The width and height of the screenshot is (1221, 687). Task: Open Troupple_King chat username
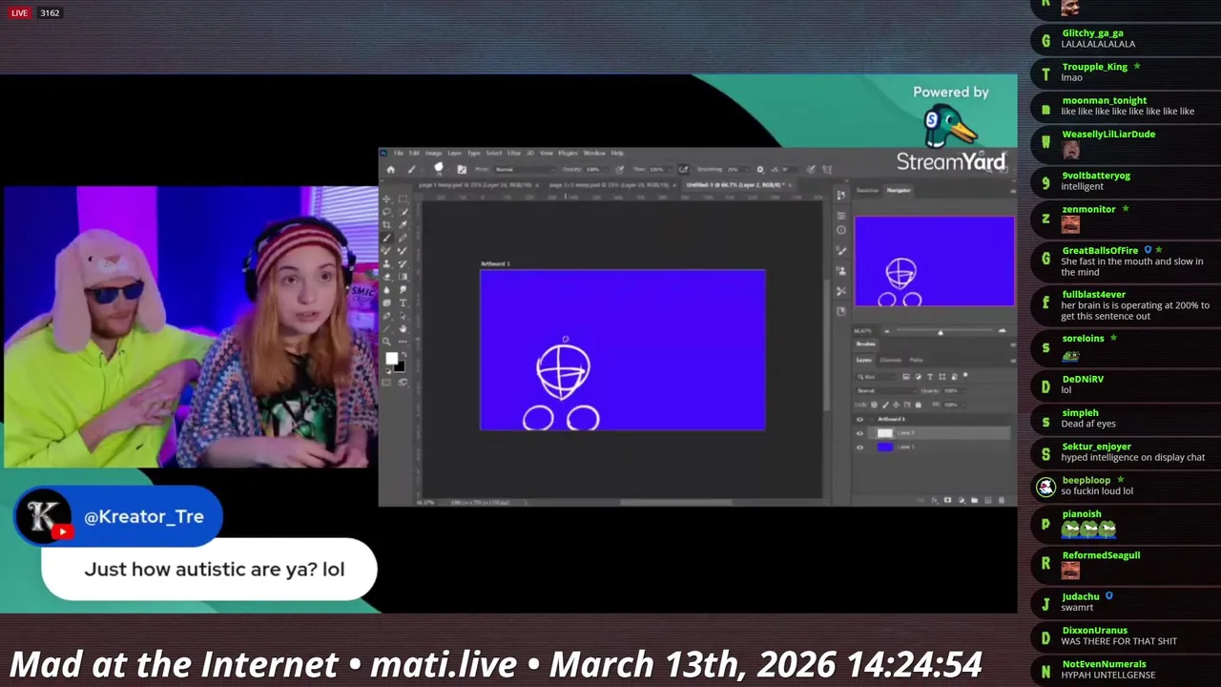tap(1094, 67)
